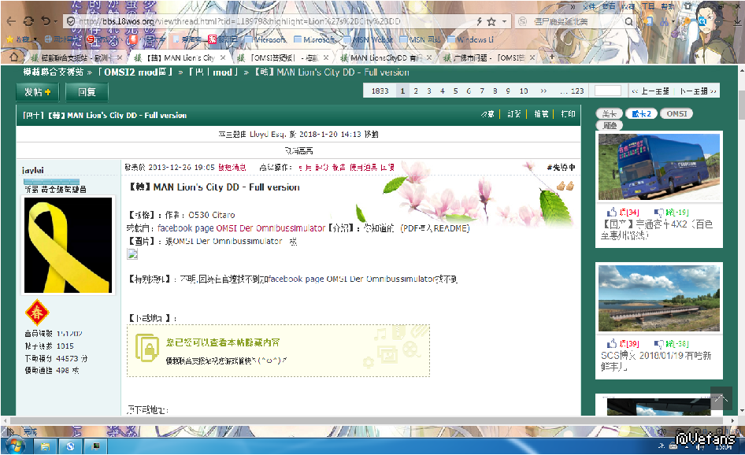Open the Windows Start orb
Image resolution: width=745 pixels, height=455 pixels.
(x=15, y=446)
